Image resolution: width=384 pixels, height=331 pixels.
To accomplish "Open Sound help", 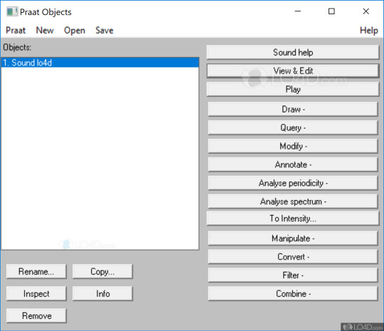I will coord(293,53).
